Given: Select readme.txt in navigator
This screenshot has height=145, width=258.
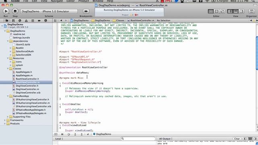Looking at the screenshot, I should tap(19, 34).
